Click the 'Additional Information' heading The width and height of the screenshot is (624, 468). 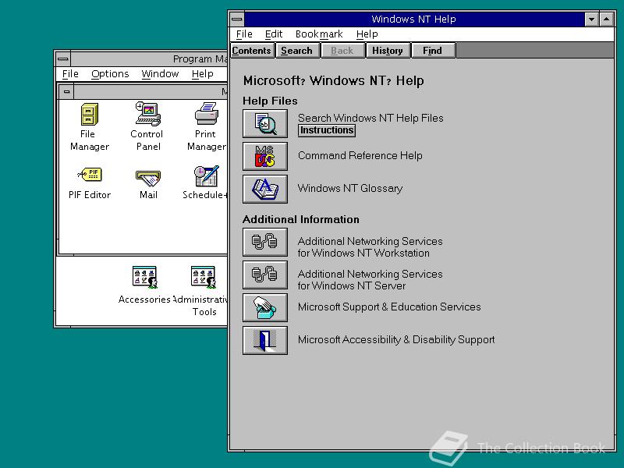[x=301, y=220]
